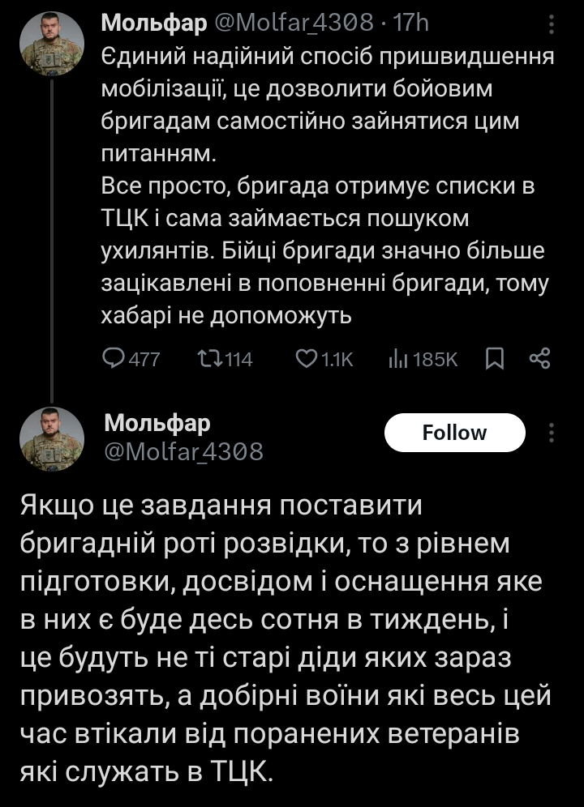The image size is (584, 807).
Task: Click the 114 reposts count
Action: pos(238,359)
